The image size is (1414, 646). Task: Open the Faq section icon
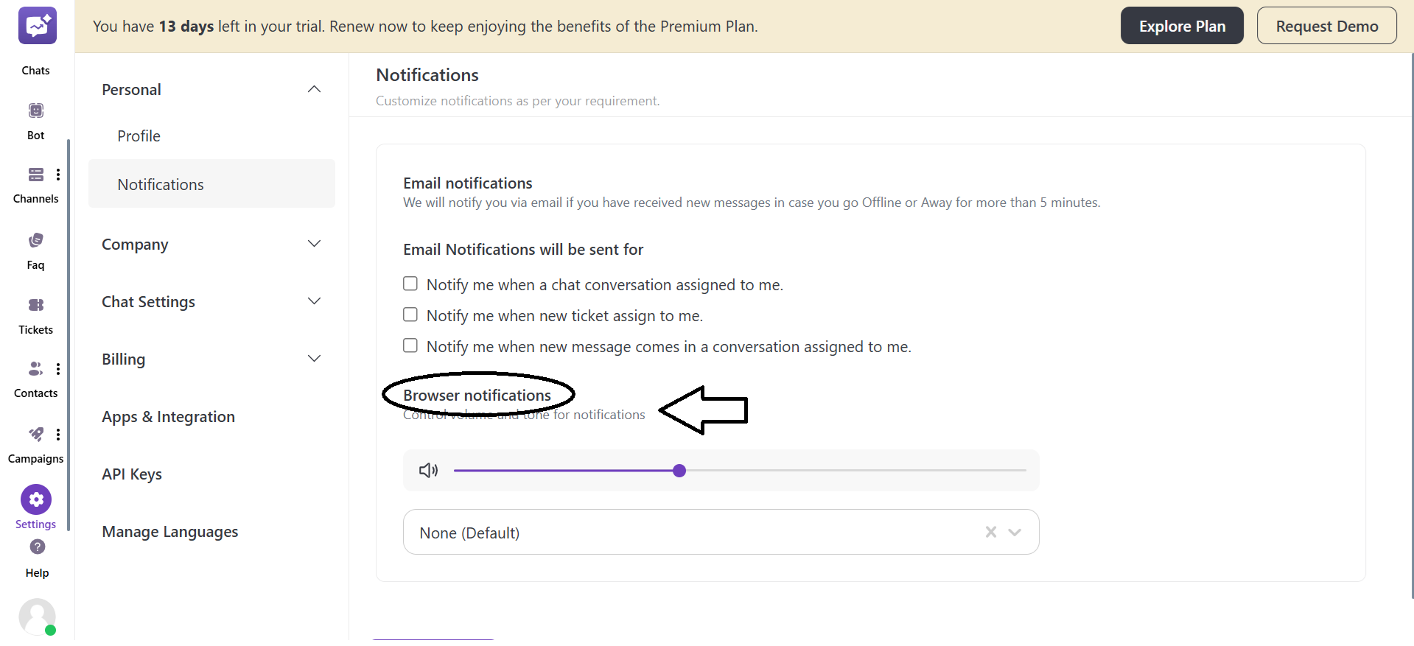pyautogui.click(x=36, y=240)
